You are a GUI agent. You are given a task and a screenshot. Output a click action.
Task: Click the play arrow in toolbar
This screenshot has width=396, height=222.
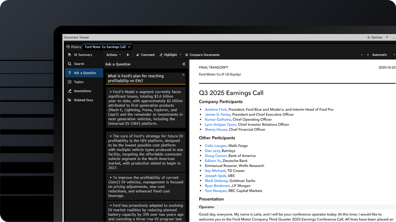point(128,55)
